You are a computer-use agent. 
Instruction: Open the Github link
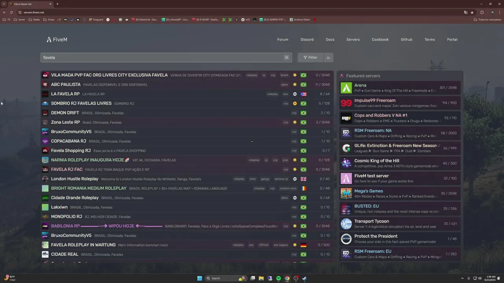[x=407, y=39]
